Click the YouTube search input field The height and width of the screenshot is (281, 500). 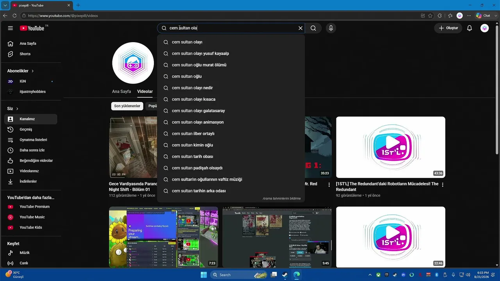click(231, 28)
